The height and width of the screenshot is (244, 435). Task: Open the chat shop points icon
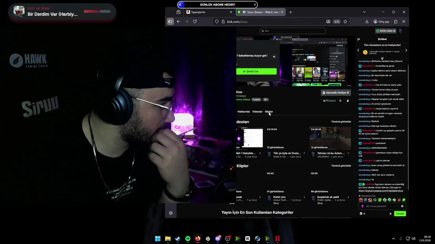click(x=361, y=213)
